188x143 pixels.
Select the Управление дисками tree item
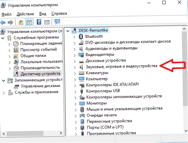coord(41,86)
